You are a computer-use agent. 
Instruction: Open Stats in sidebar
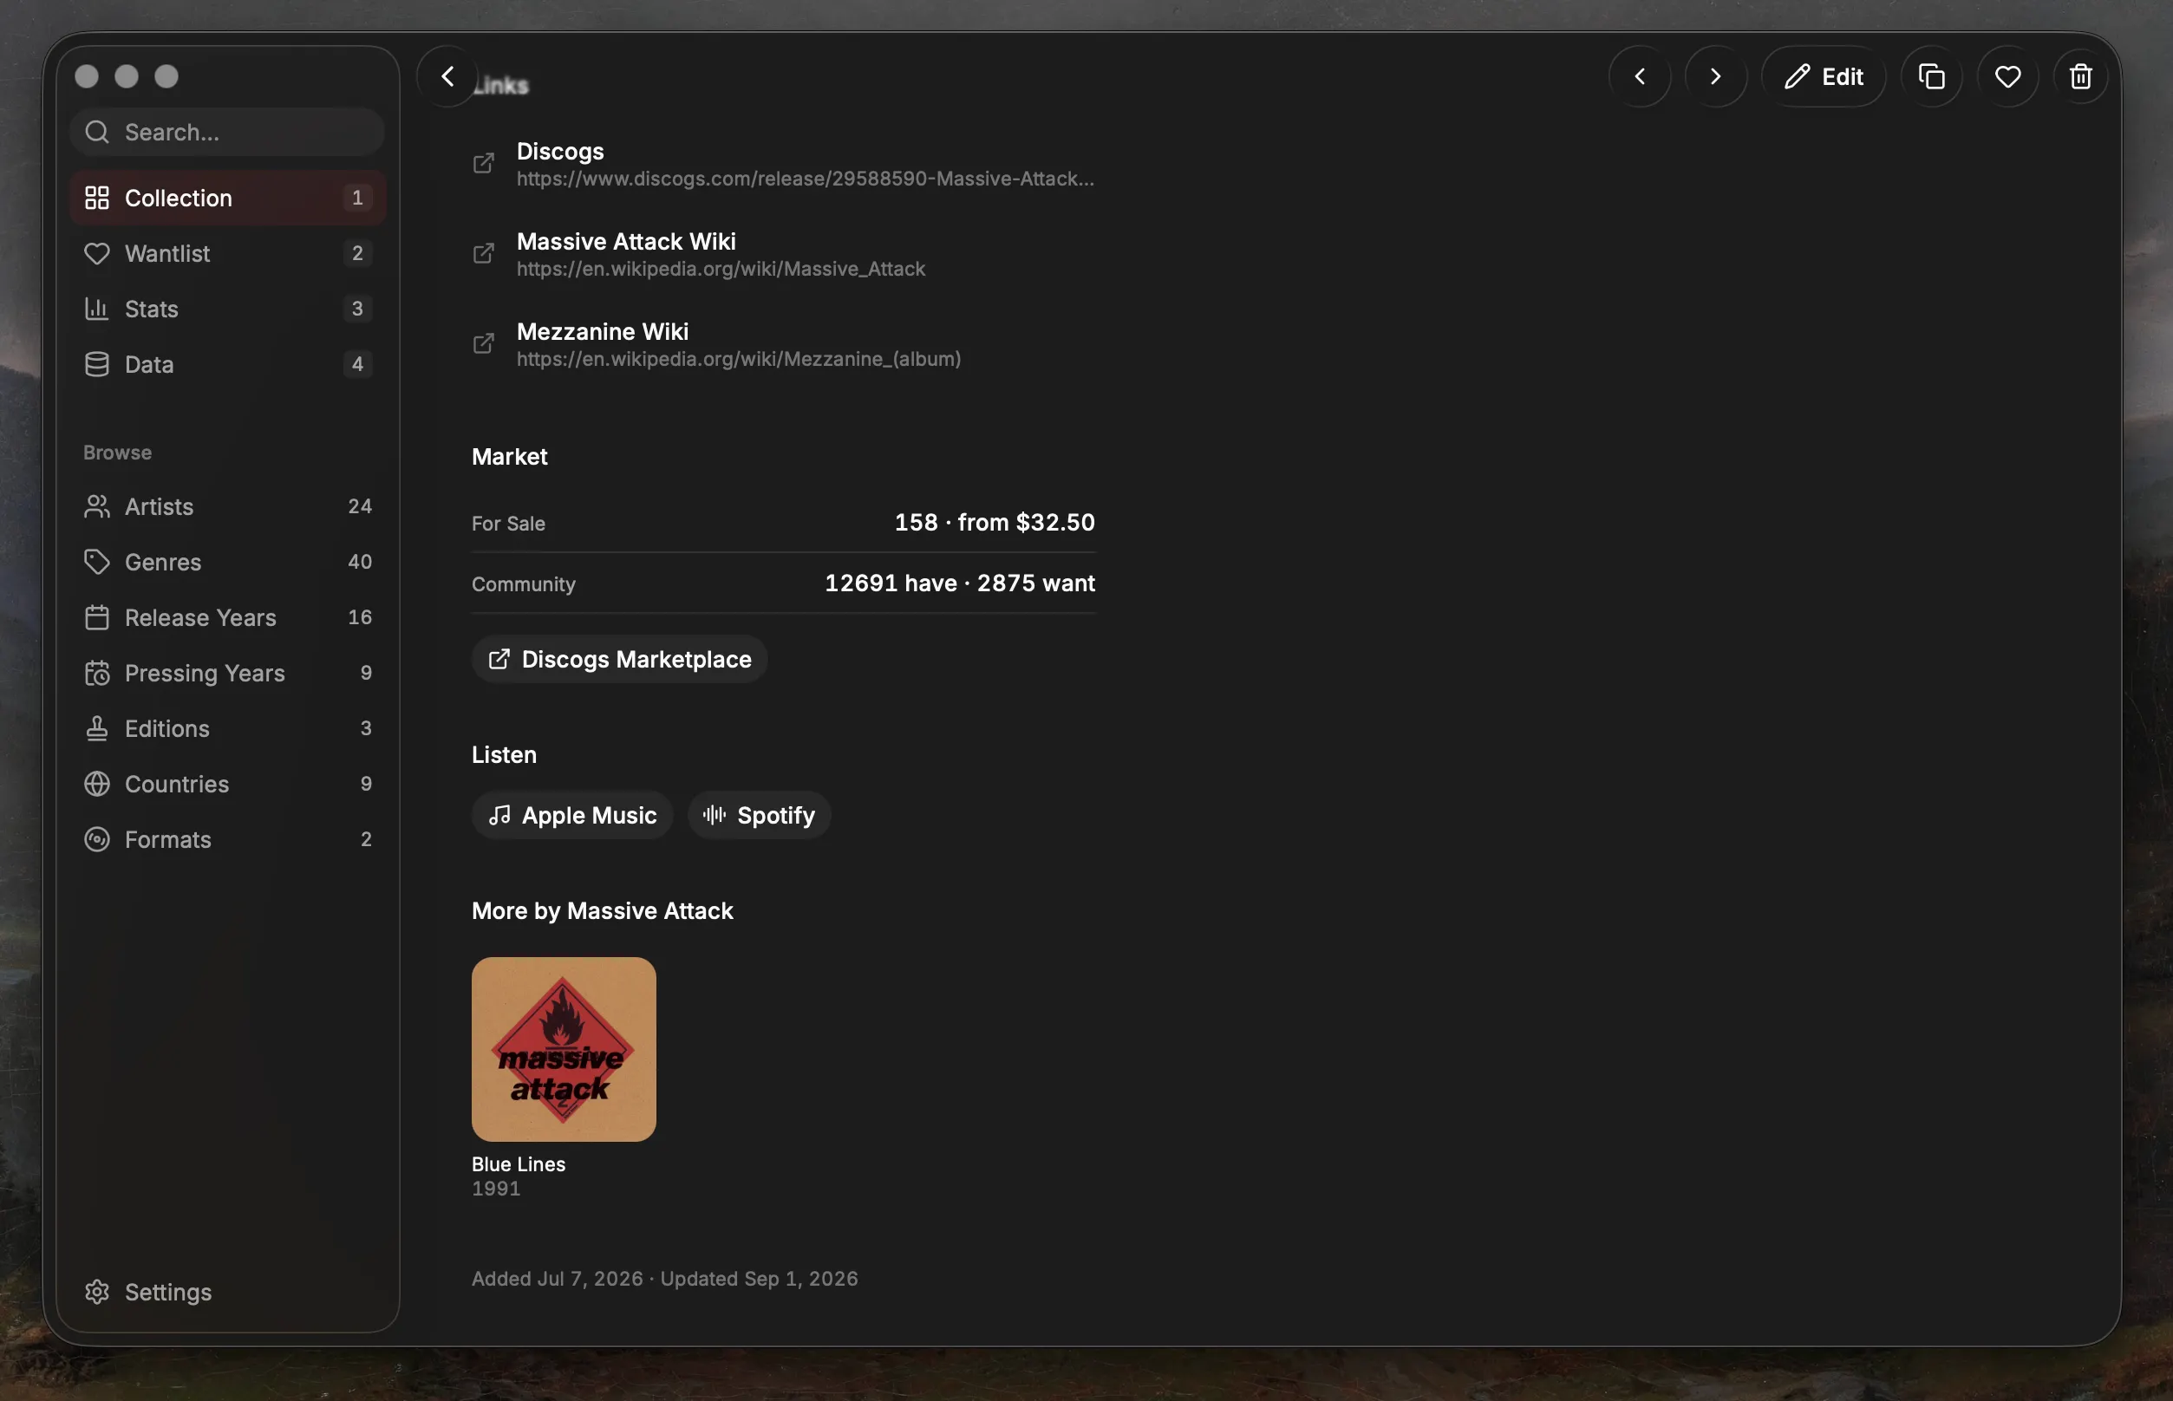[227, 309]
